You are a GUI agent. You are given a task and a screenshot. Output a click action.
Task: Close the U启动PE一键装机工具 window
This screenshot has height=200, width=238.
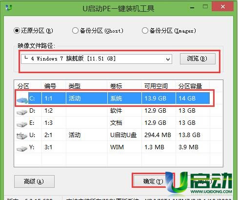point(223,7)
